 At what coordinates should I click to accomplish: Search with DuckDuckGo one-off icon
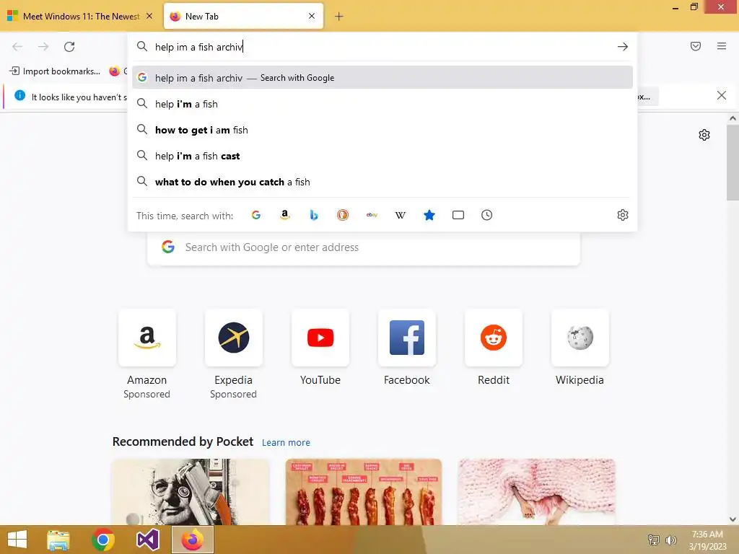pyautogui.click(x=343, y=215)
